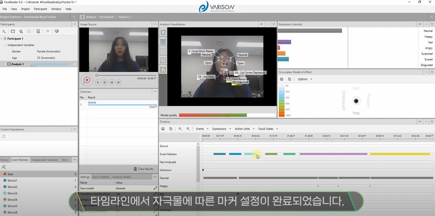Click the add camera analysis icon

click(x=21, y=31)
